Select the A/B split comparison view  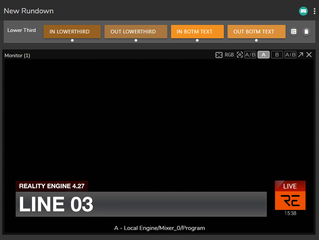point(250,55)
